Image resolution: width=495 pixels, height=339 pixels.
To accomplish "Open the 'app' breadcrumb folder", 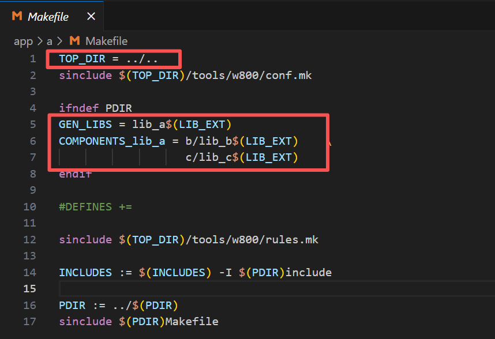I will pyautogui.click(x=23, y=41).
